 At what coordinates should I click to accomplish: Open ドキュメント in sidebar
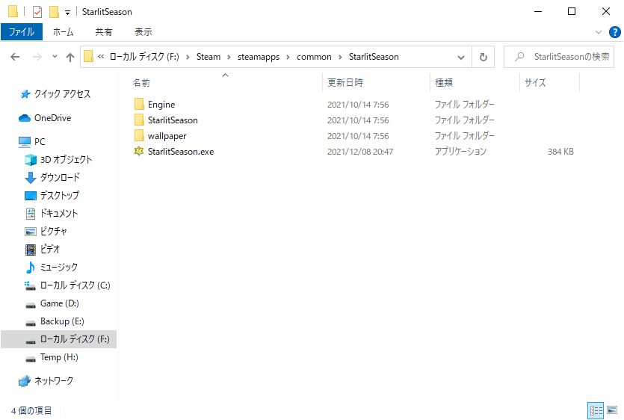tap(52, 214)
